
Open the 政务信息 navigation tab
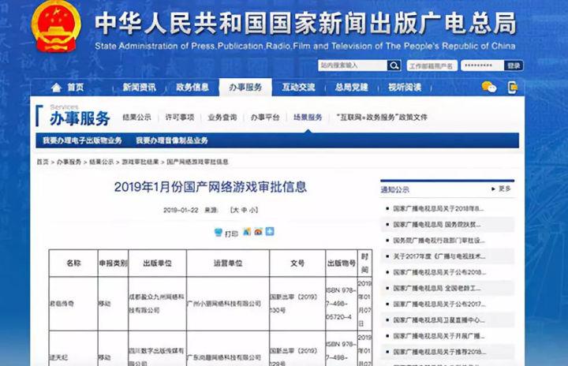tap(192, 88)
